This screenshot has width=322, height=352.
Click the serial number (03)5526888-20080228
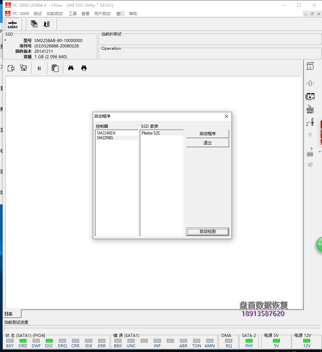coord(57,46)
